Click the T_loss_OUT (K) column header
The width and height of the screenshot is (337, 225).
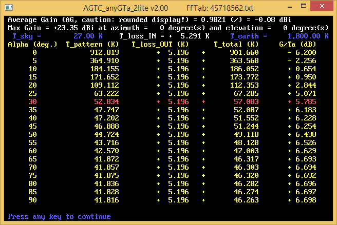(x=160, y=45)
